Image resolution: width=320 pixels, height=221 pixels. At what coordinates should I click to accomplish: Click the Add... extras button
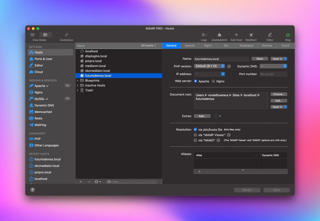pos(202,116)
